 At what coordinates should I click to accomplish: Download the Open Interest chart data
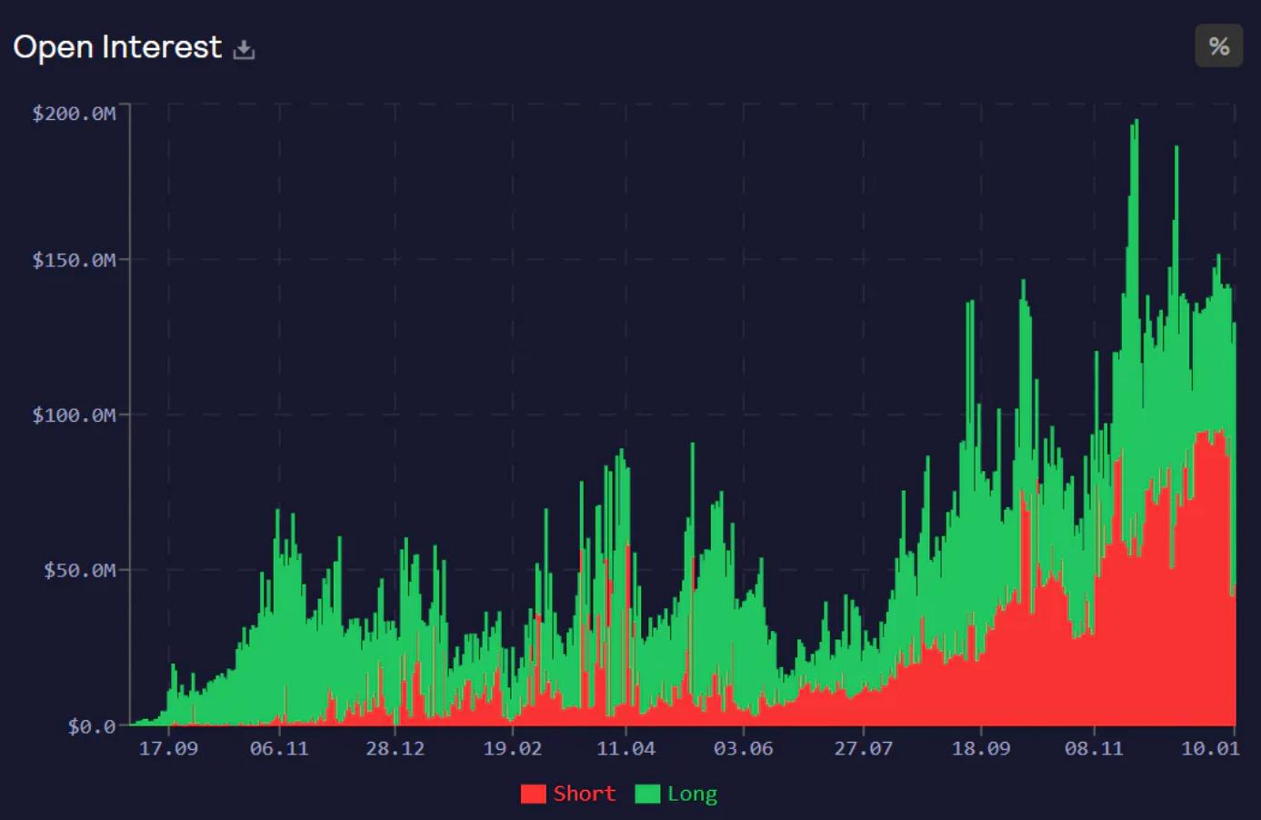pyautogui.click(x=244, y=49)
